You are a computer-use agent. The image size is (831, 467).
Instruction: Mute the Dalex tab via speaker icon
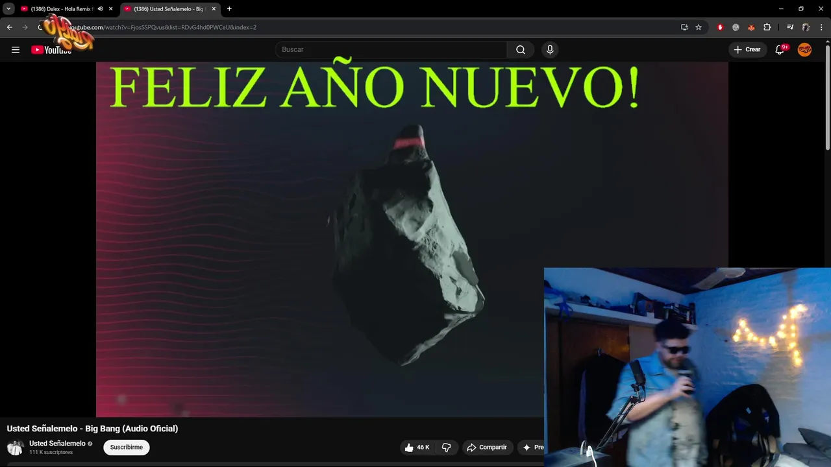point(100,9)
